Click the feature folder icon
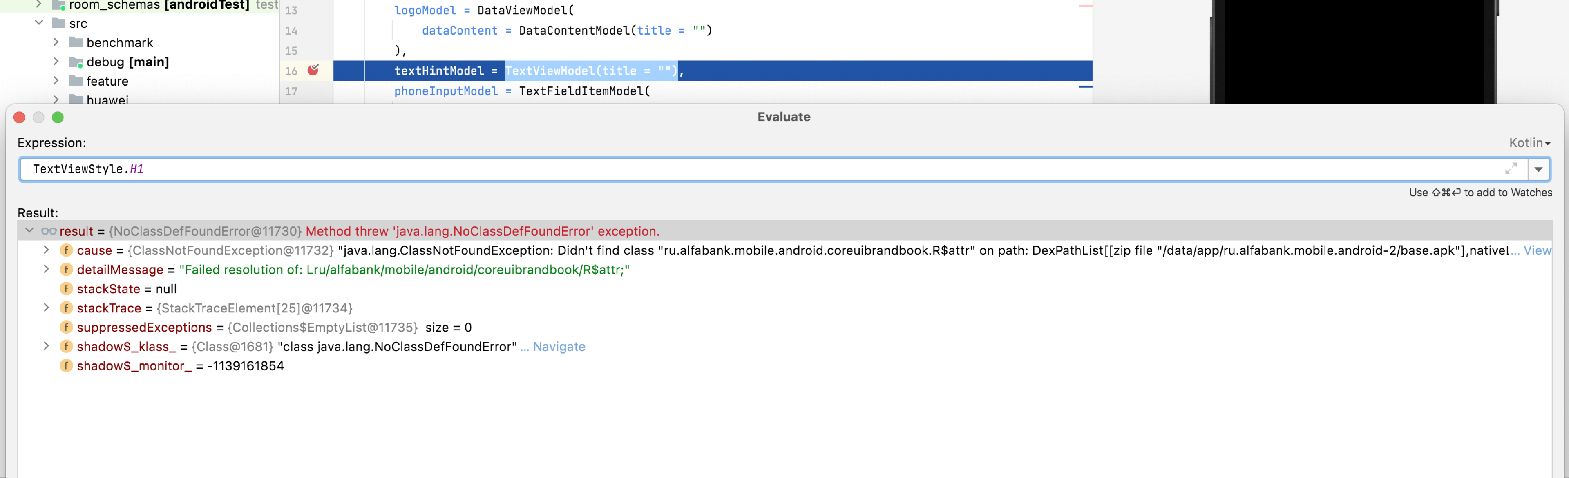Viewport: 1569px width, 478px height. pos(76,81)
